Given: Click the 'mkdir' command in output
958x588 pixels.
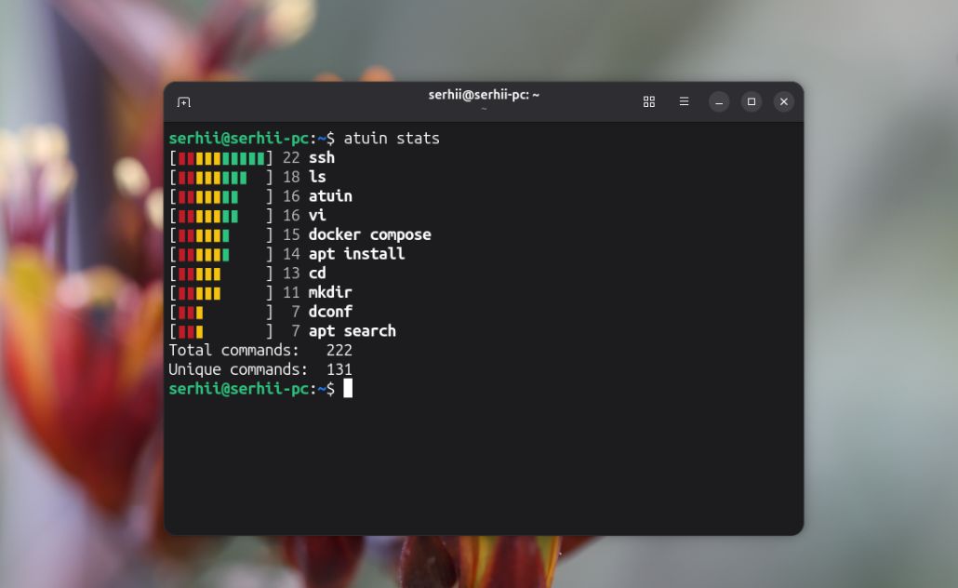Looking at the screenshot, I should 330,292.
